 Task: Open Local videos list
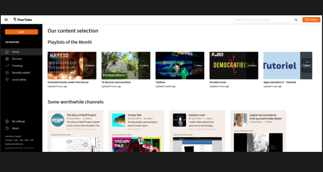click(19, 80)
